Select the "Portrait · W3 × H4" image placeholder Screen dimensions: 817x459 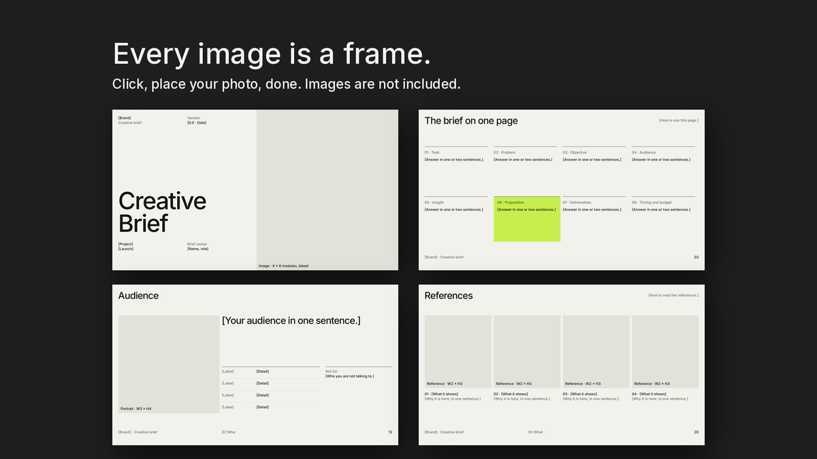pyautogui.click(x=169, y=364)
